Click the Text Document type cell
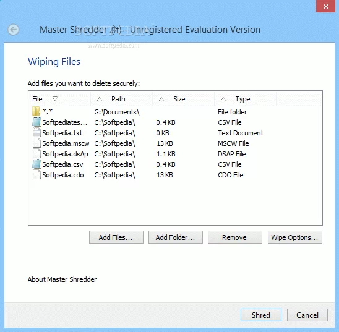 pos(241,133)
